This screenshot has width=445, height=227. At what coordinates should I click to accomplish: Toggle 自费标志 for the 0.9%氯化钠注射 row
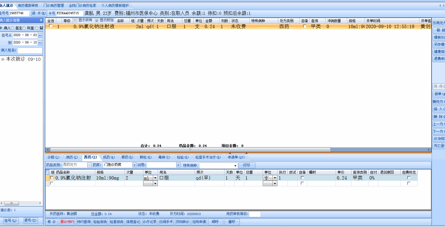(409, 178)
